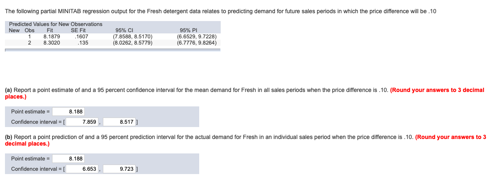Click the SE Fit column header
This screenshot has width=498, height=179.
(x=78, y=30)
